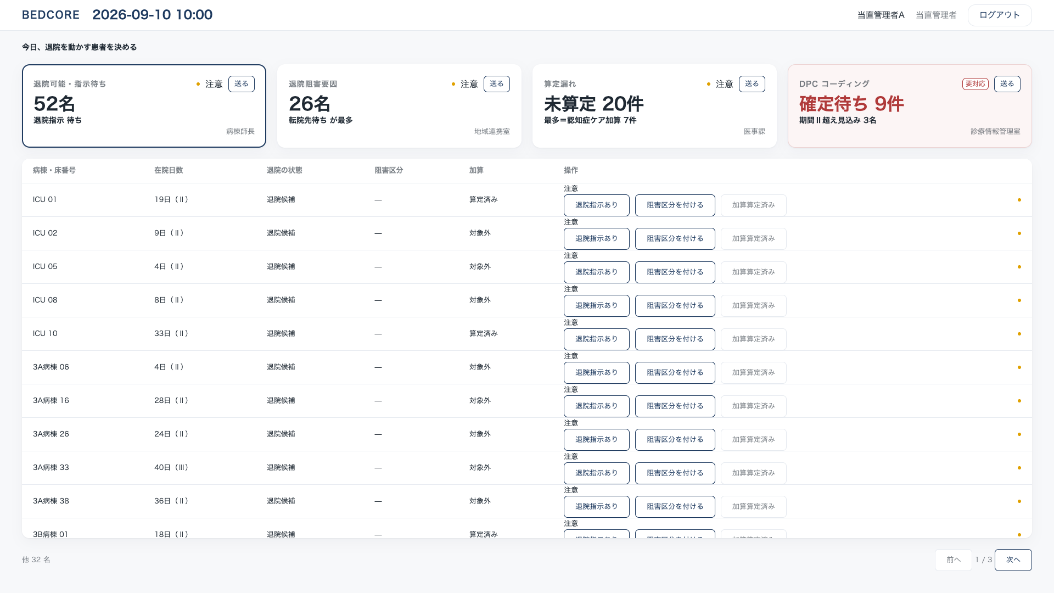Click 阻害区分を付ける for 3A病棟 33

675,473
